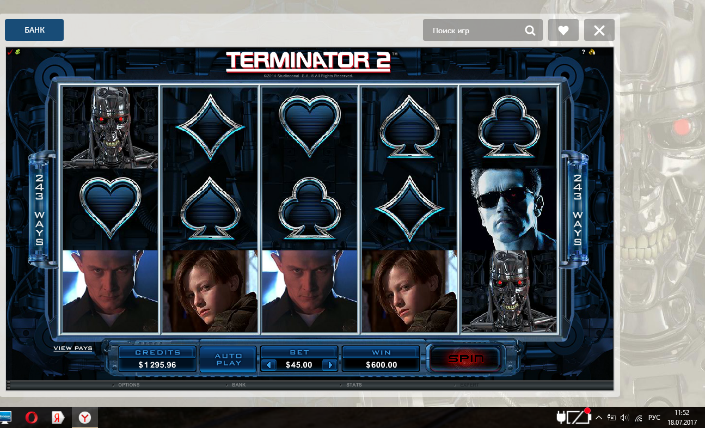The image size is (705, 428).
Task: Click the CREDITS label
Action: (x=157, y=352)
